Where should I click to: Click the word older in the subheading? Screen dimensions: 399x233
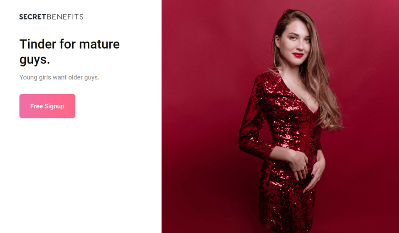click(75, 77)
